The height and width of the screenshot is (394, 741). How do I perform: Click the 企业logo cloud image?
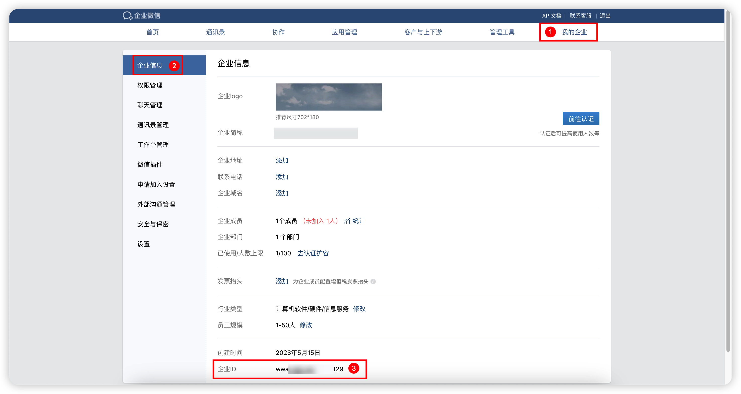329,97
